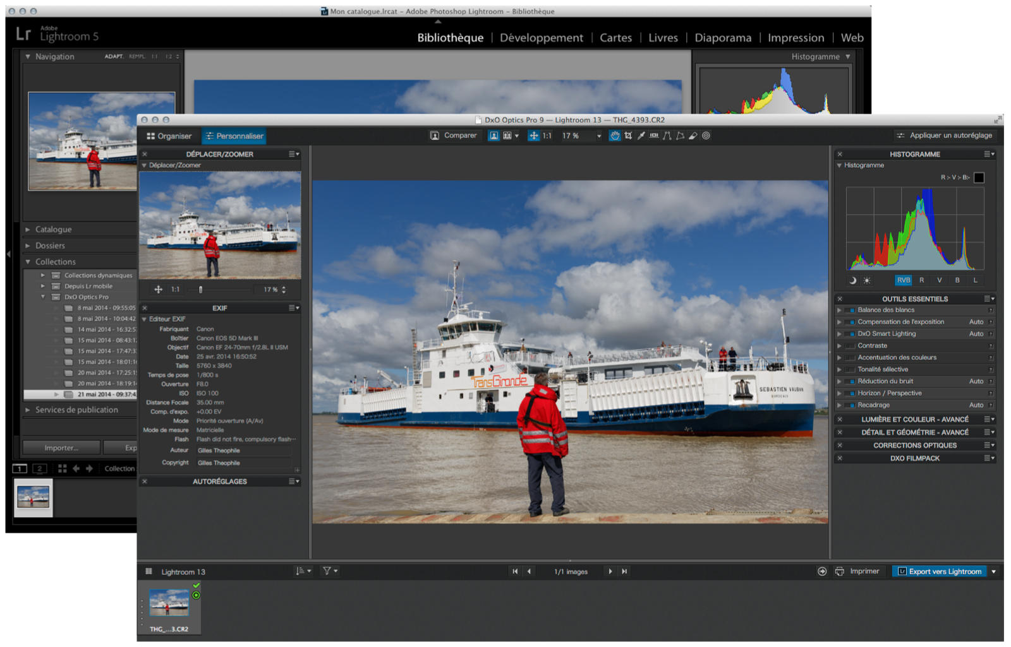Click Export vers Lightroom button

(939, 571)
